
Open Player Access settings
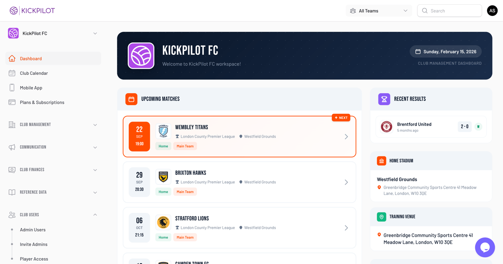(34, 259)
